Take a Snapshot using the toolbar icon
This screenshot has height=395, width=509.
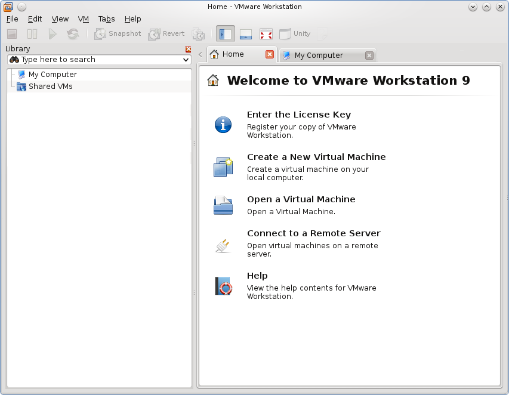tap(100, 33)
